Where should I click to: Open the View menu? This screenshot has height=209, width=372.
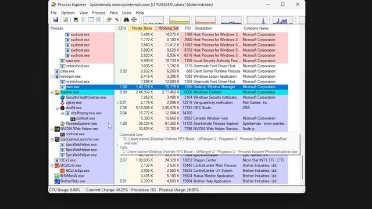coord(84,13)
